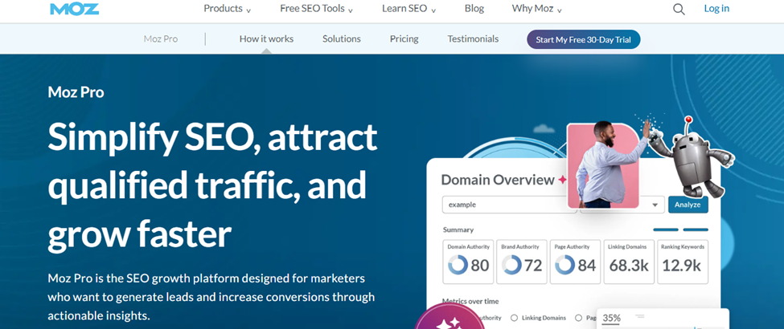Viewport: 784px width, 329px height.
Task: Click the 35% value
Action: 611,318
